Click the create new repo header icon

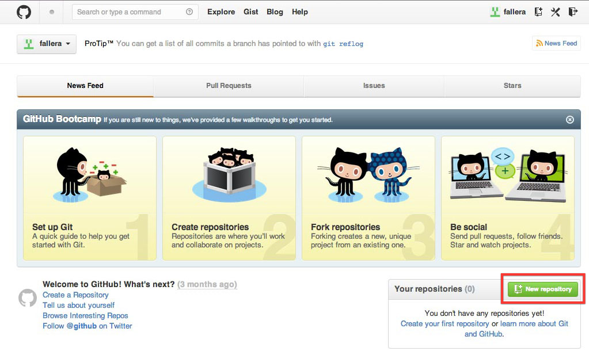(538, 12)
